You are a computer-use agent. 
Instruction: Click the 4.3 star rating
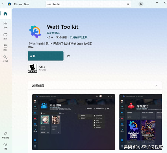pyautogui.click(x=50, y=37)
